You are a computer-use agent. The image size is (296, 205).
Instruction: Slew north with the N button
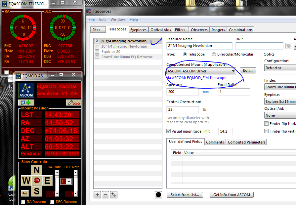[x=37, y=170]
